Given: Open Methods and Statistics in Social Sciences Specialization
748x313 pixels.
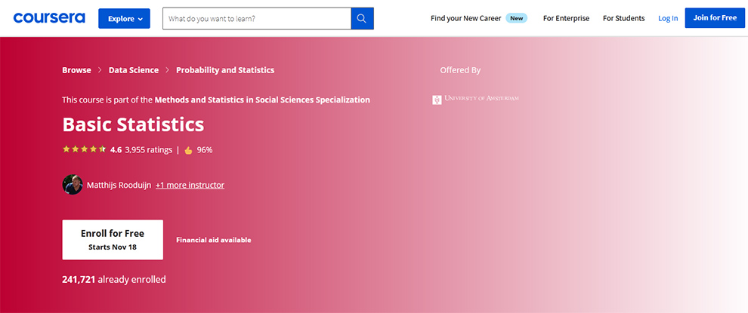Looking at the screenshot, I should point(262,100).
